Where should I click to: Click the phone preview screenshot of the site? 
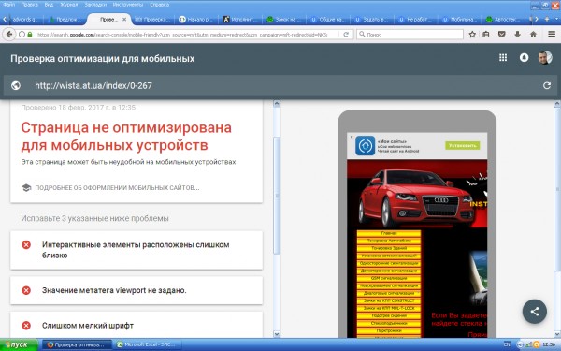pyautogui.click(x=417, y=235)
